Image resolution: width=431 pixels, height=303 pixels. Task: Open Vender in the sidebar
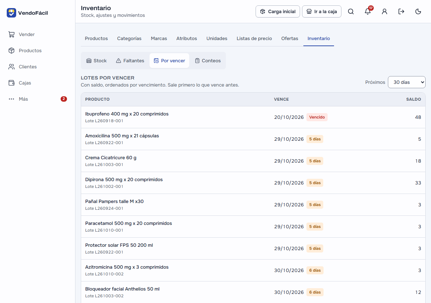pos(37,34)
